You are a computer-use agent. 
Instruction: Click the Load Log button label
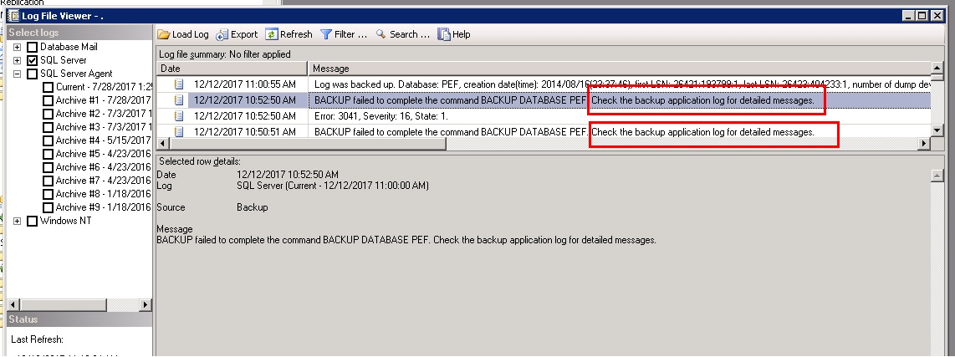pyautogui.click(x=190, y=35)
